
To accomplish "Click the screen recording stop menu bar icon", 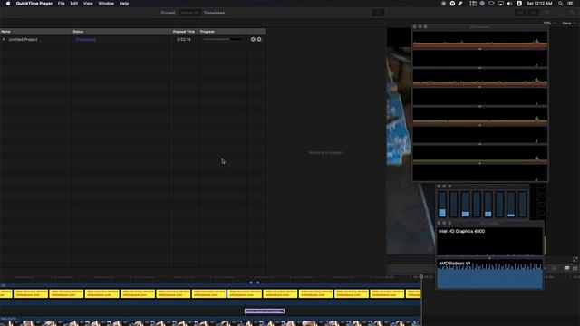I will [443, 4].
